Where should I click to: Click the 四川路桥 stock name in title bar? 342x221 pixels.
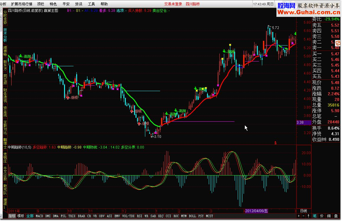tap(193, 4)
